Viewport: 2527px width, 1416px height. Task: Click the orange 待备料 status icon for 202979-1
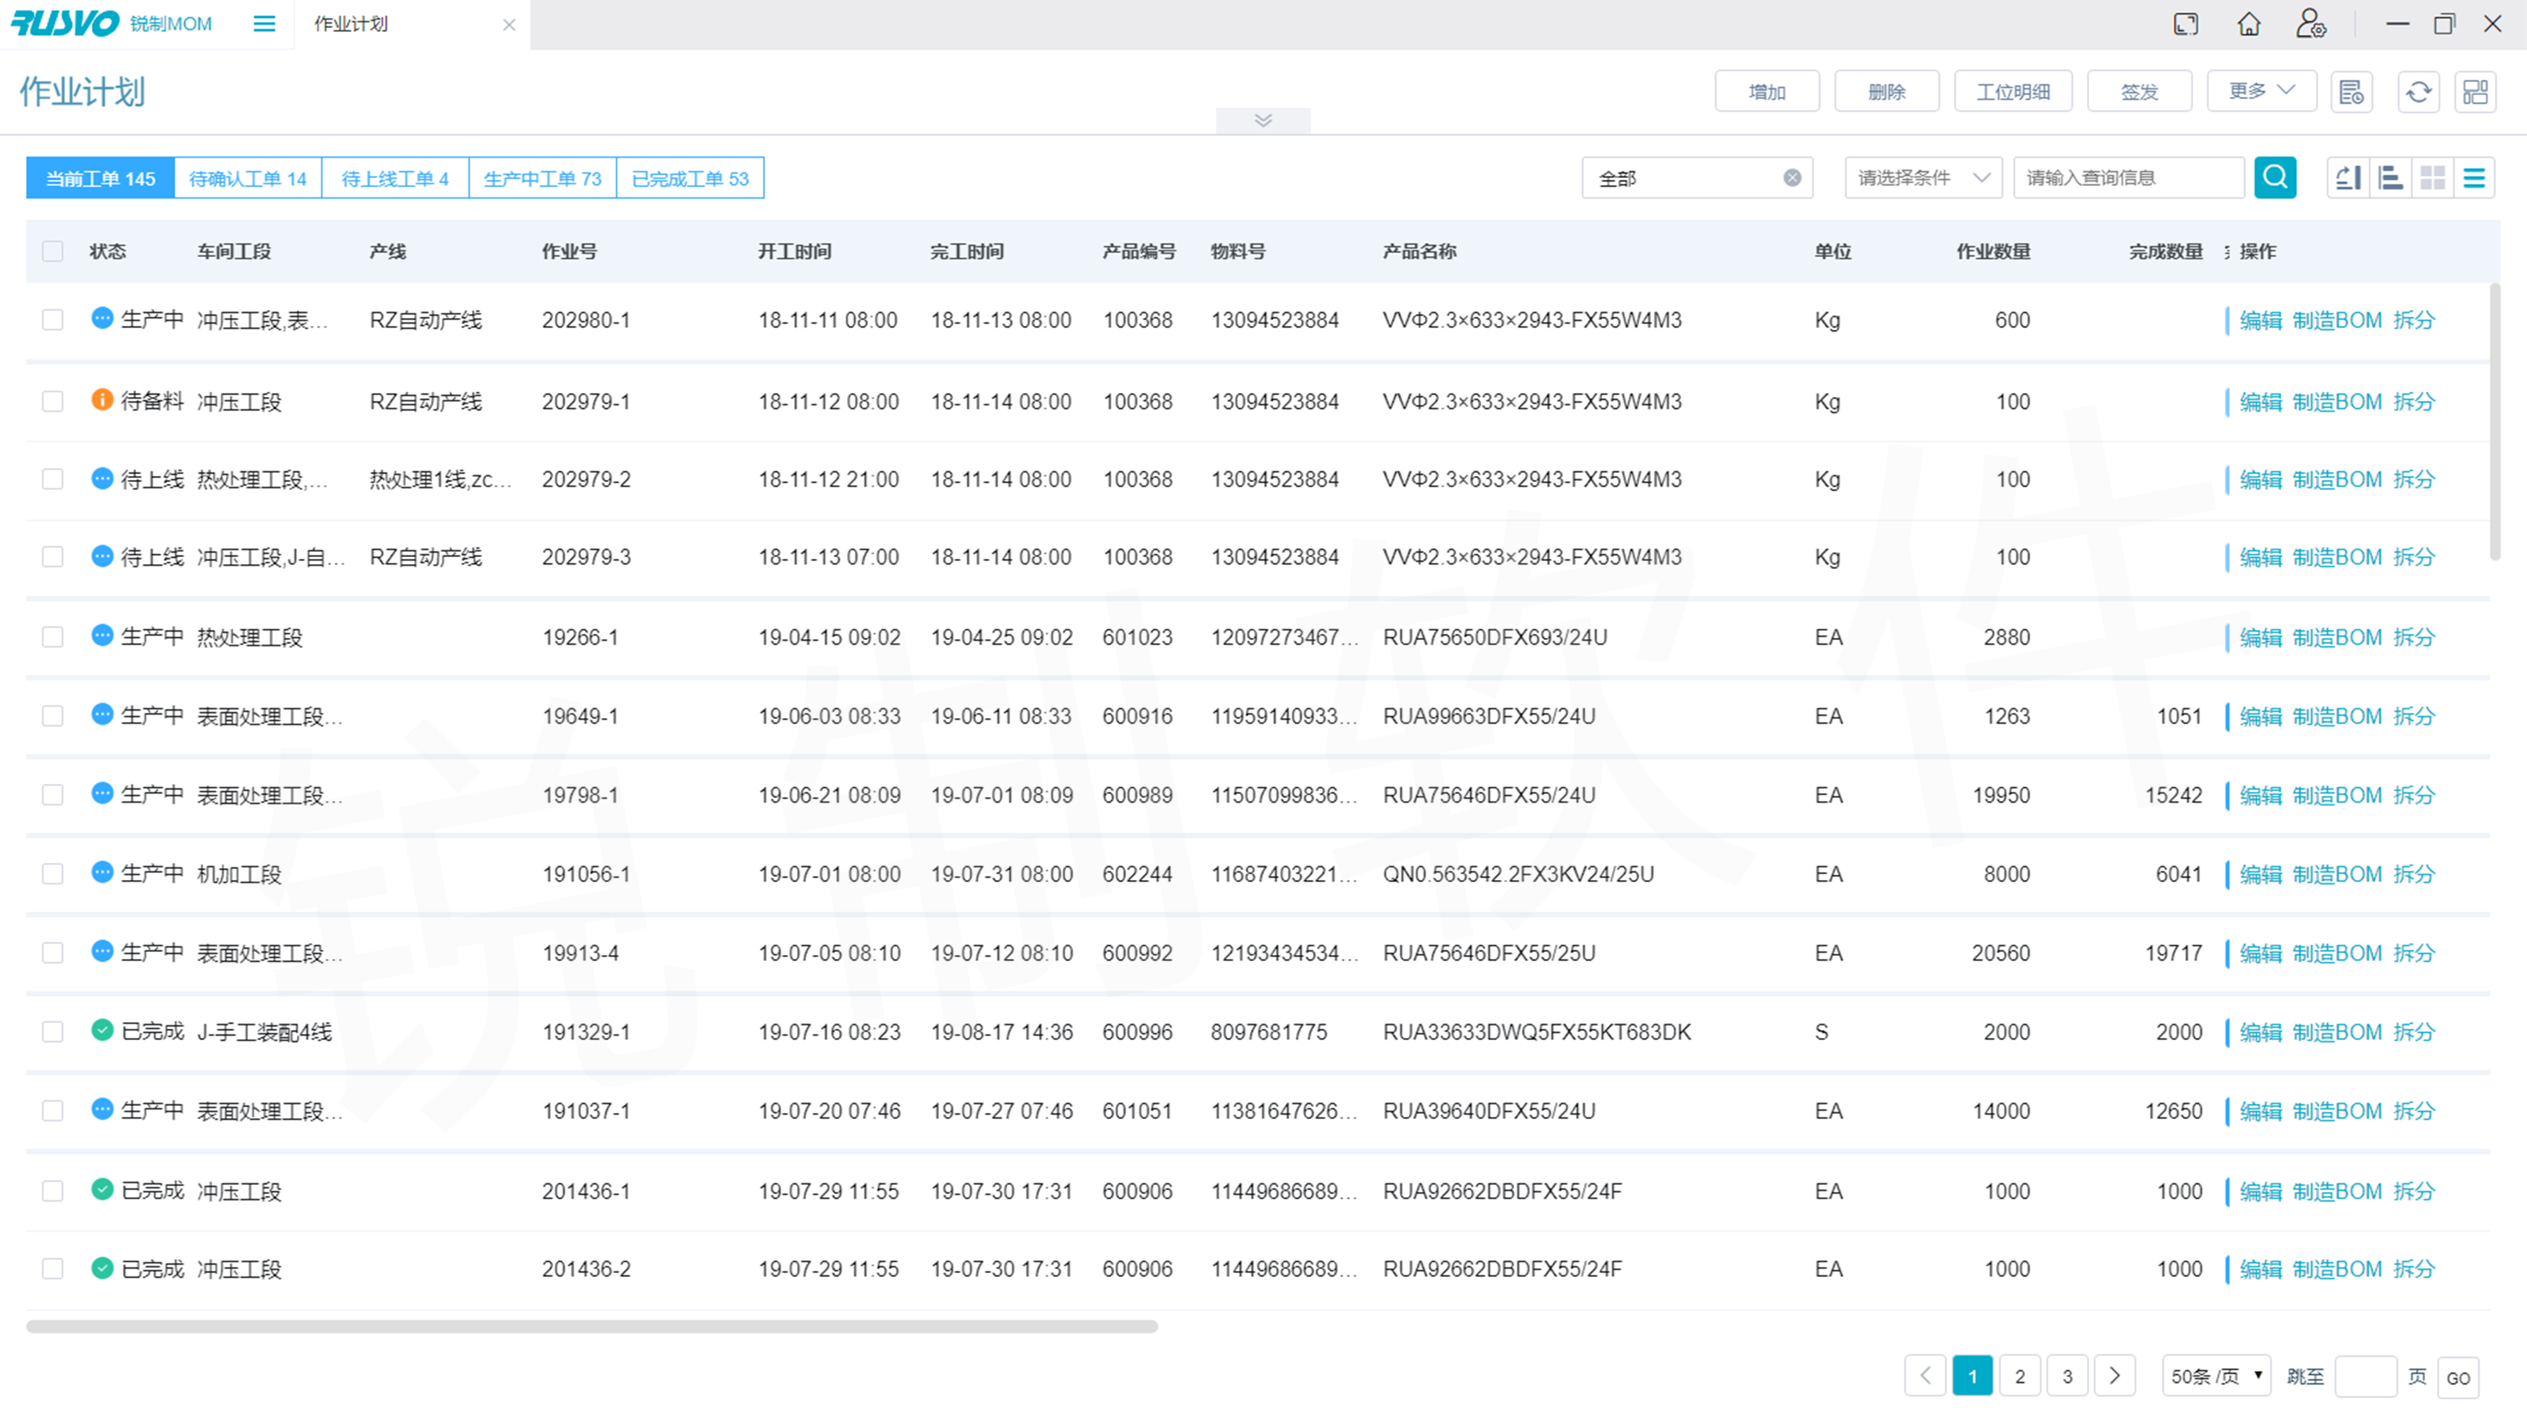click(x=102, y=399)
